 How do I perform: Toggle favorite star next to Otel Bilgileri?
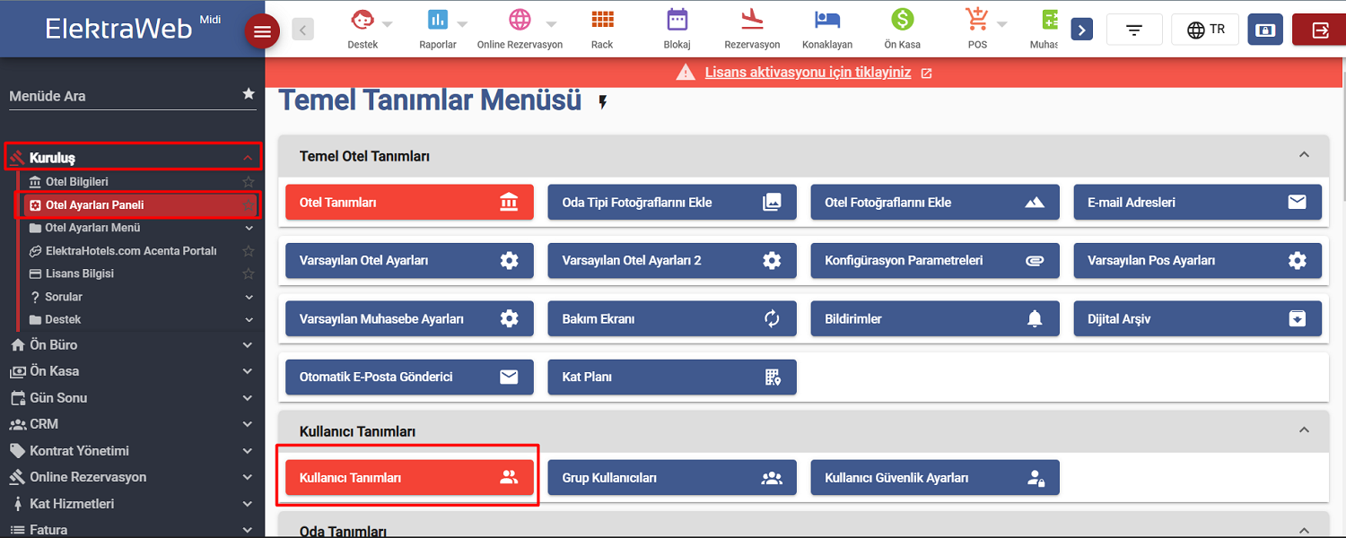(x=249, y=182)
